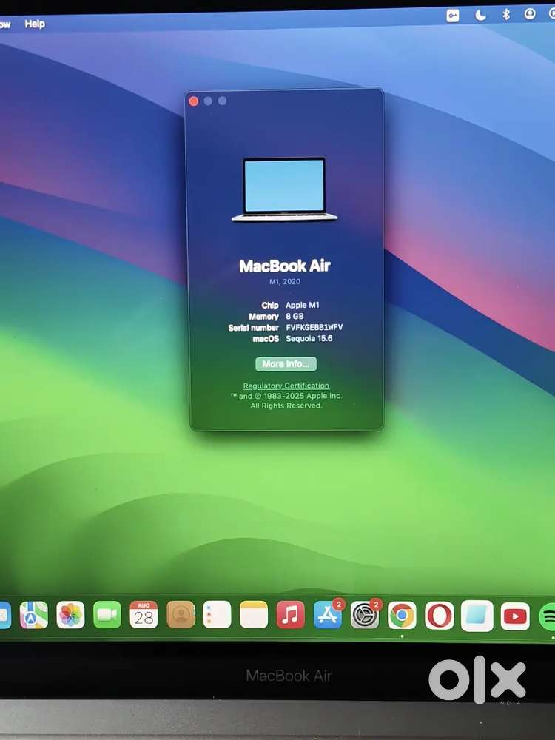
Task: Open the user account menu bar icon
Action: pyautogui.click(x=530, y=13)
